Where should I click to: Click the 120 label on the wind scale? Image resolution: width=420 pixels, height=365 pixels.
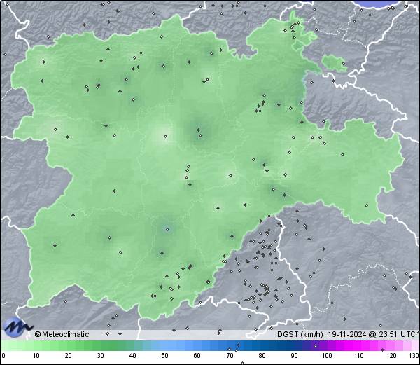[391, 356]
